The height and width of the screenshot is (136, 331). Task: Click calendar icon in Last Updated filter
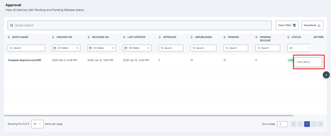126,48
